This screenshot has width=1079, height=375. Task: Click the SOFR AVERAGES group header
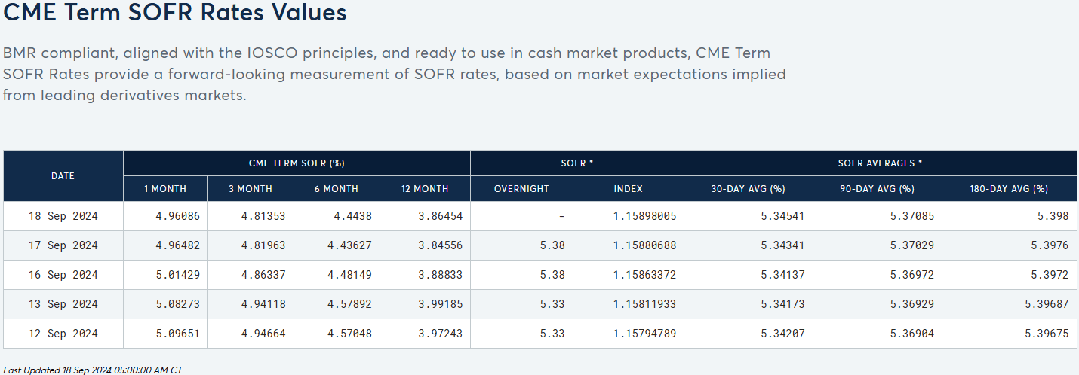click(x=880, y=163)
